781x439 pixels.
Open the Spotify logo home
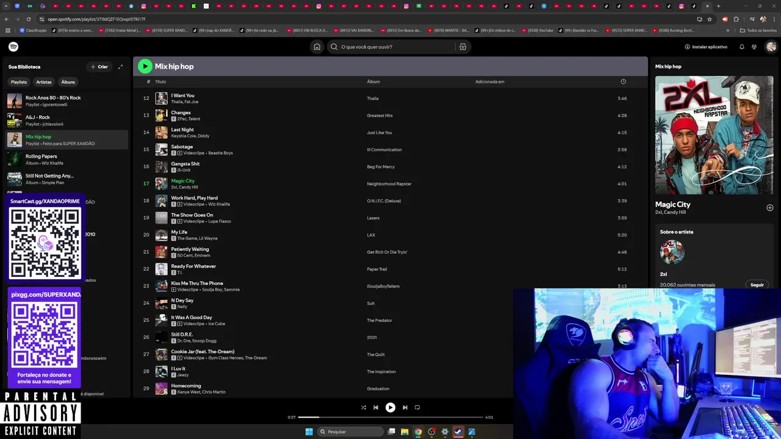[13, 47]
